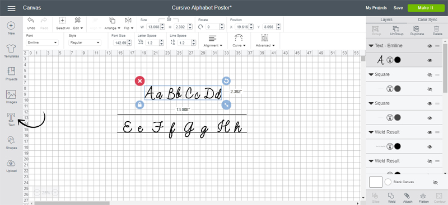The height and width of the screenshot is (205, 448).
Task: Collapse the first Weld Result group
Action: point(371,132)
